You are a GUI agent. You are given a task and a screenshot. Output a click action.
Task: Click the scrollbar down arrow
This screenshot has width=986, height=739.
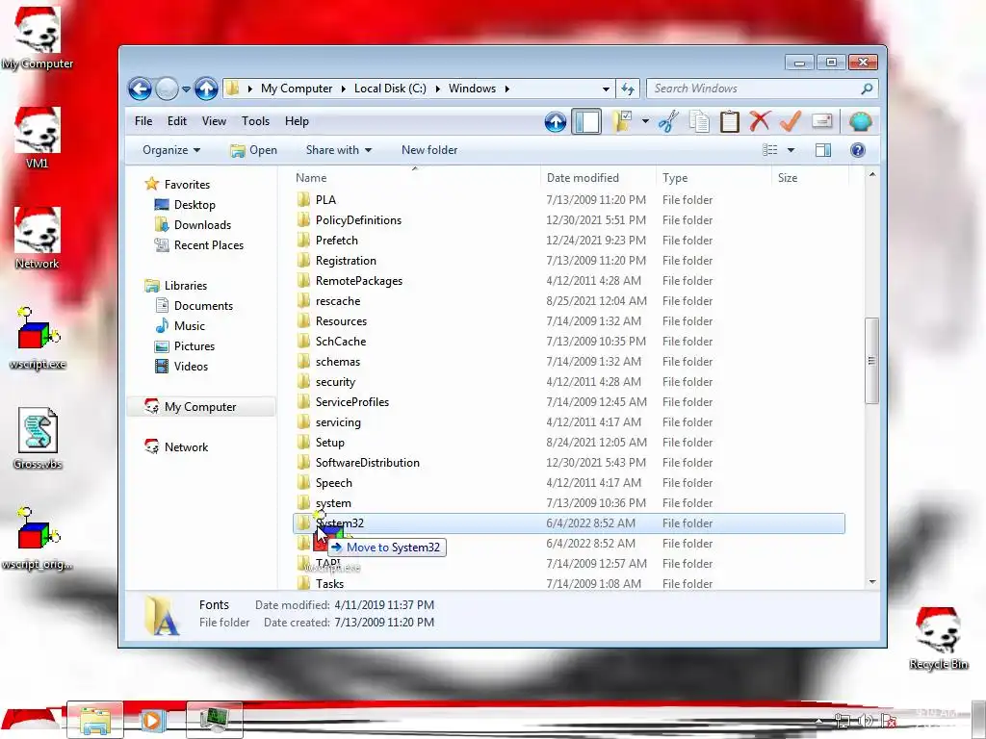click(x=872, y=582)
